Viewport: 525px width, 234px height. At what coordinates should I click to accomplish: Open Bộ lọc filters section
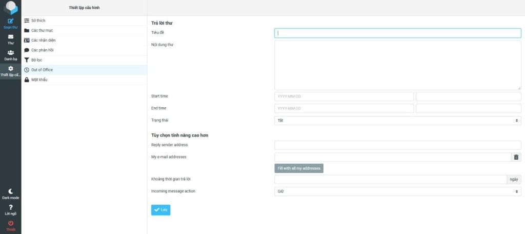pos(84,60)
